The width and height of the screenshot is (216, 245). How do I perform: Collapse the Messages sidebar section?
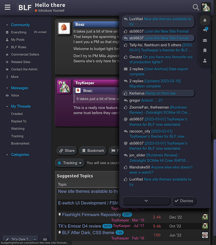coord(17,88)
